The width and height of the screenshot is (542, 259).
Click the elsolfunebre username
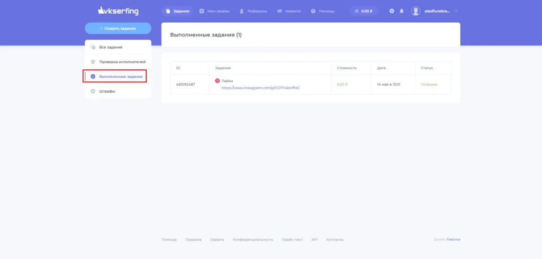(437, 11)
